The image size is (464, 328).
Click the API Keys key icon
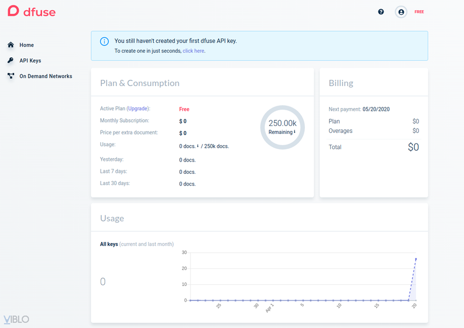click(11, 61)
